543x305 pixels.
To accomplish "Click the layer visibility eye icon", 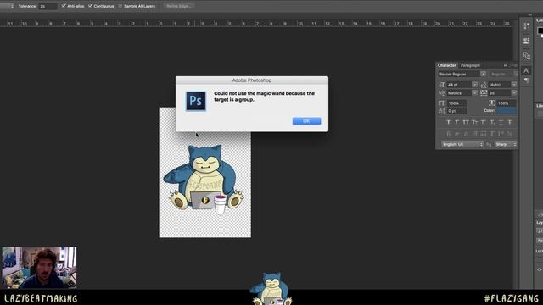I will (540, 269).
